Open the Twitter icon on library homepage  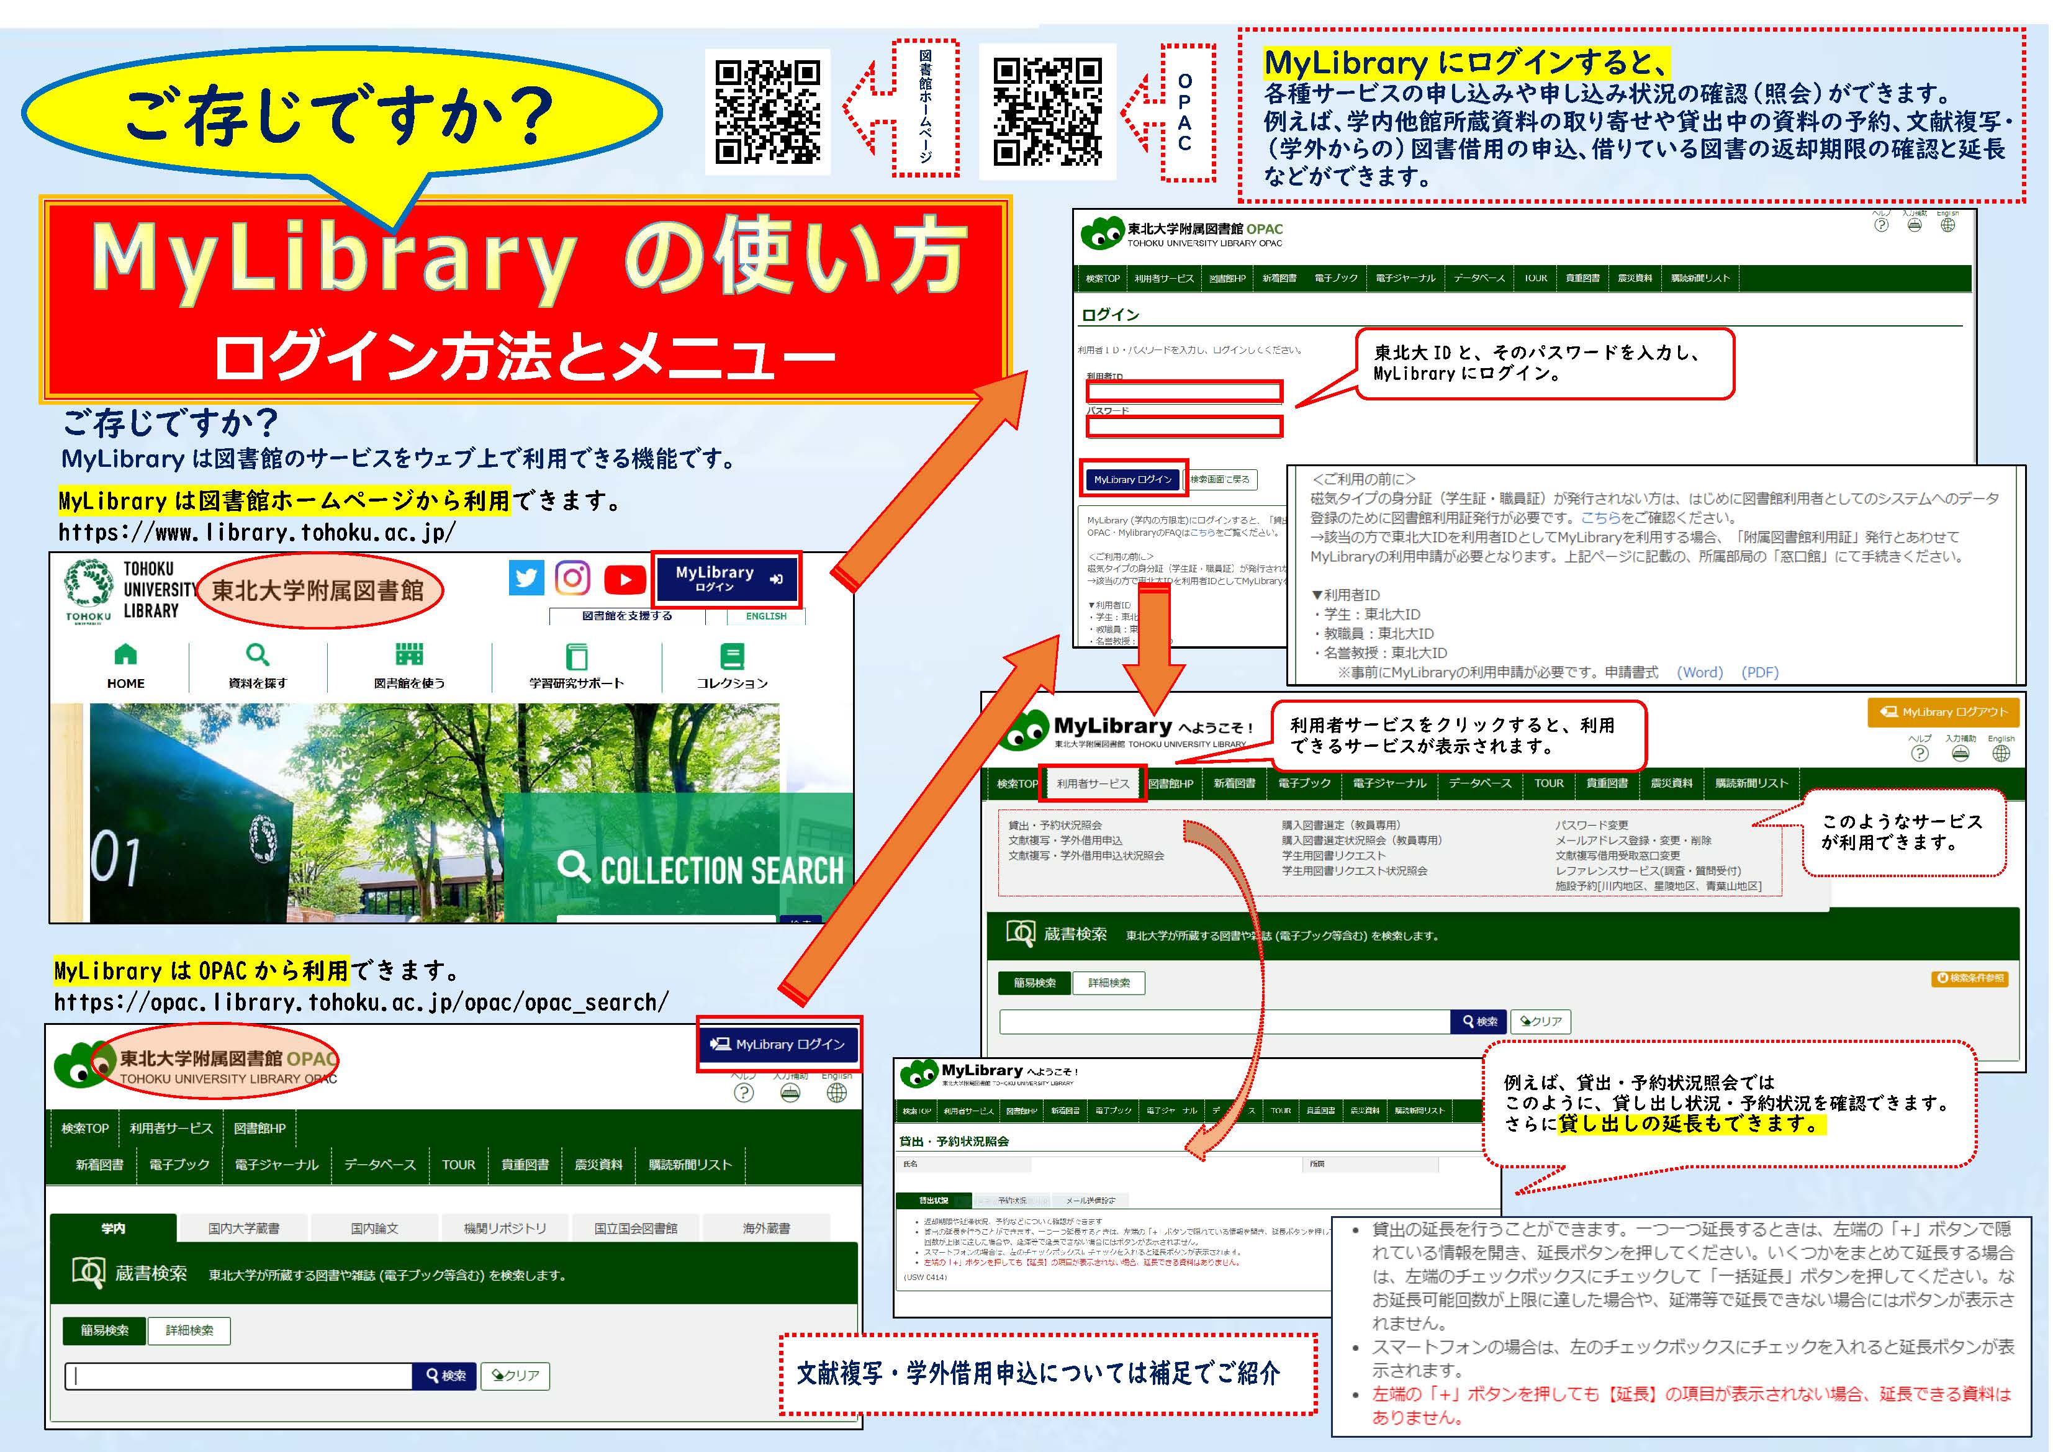[x=526, y=579]
